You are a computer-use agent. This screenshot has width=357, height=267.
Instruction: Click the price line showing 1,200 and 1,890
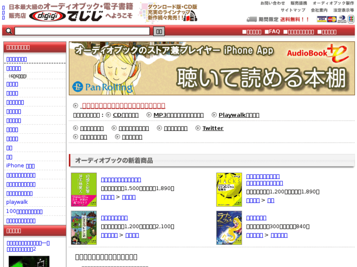click(x=283, y=192)
